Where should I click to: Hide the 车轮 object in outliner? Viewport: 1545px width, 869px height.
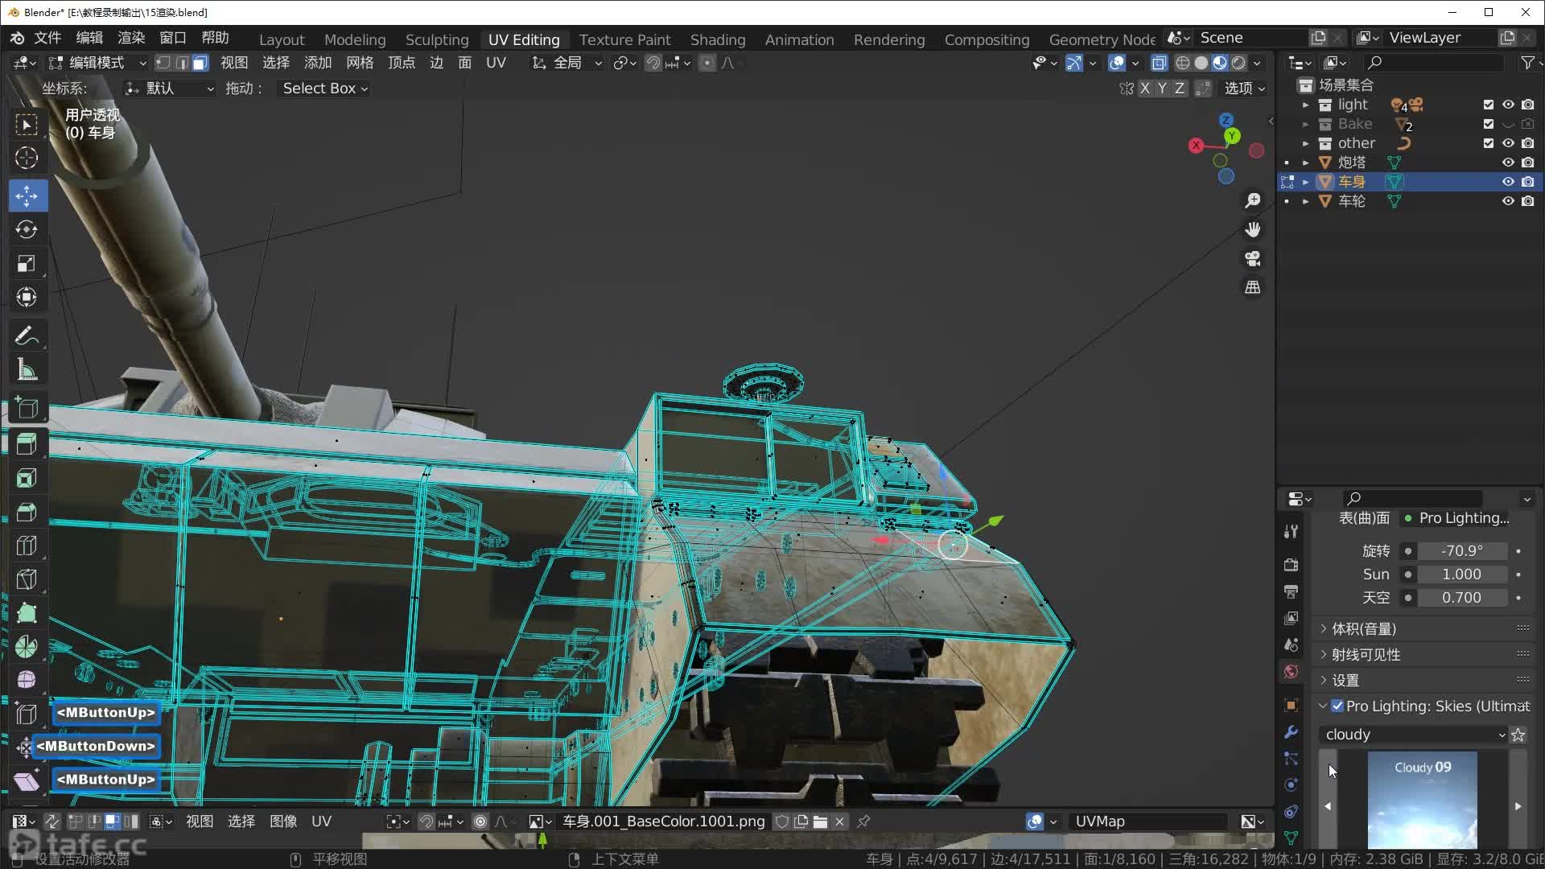1508,201
